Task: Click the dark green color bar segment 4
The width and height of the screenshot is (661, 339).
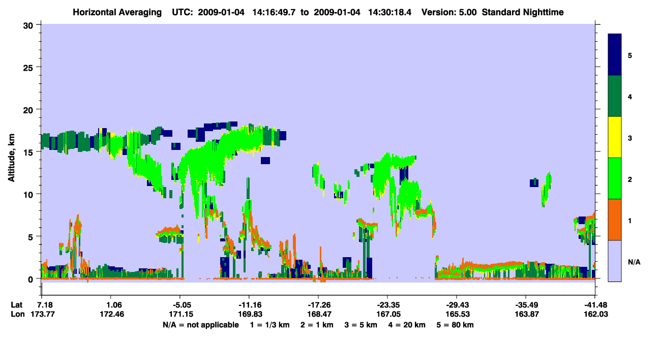Action: 615,96
